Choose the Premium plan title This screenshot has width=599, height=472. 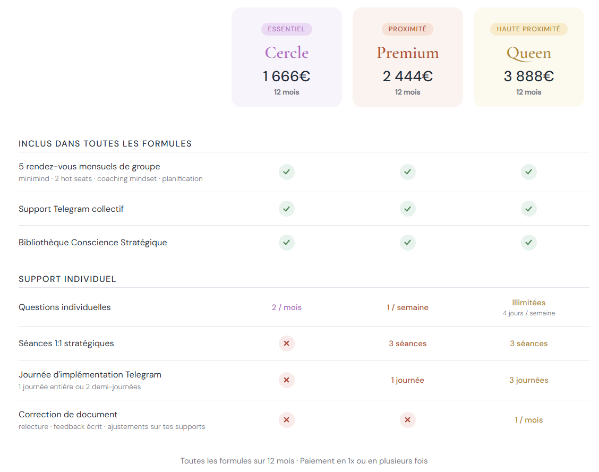pyautogui.click(x=408, y=53)
